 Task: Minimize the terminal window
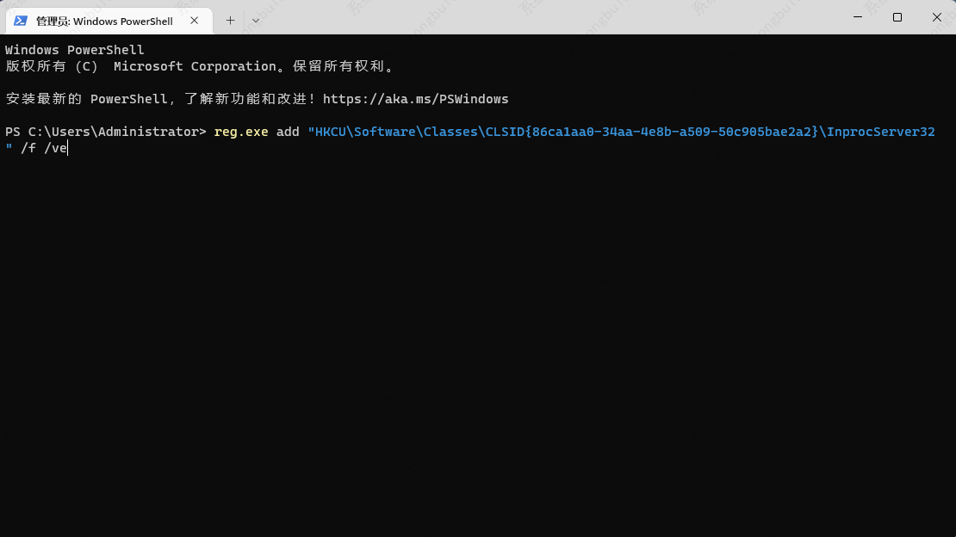858,17
